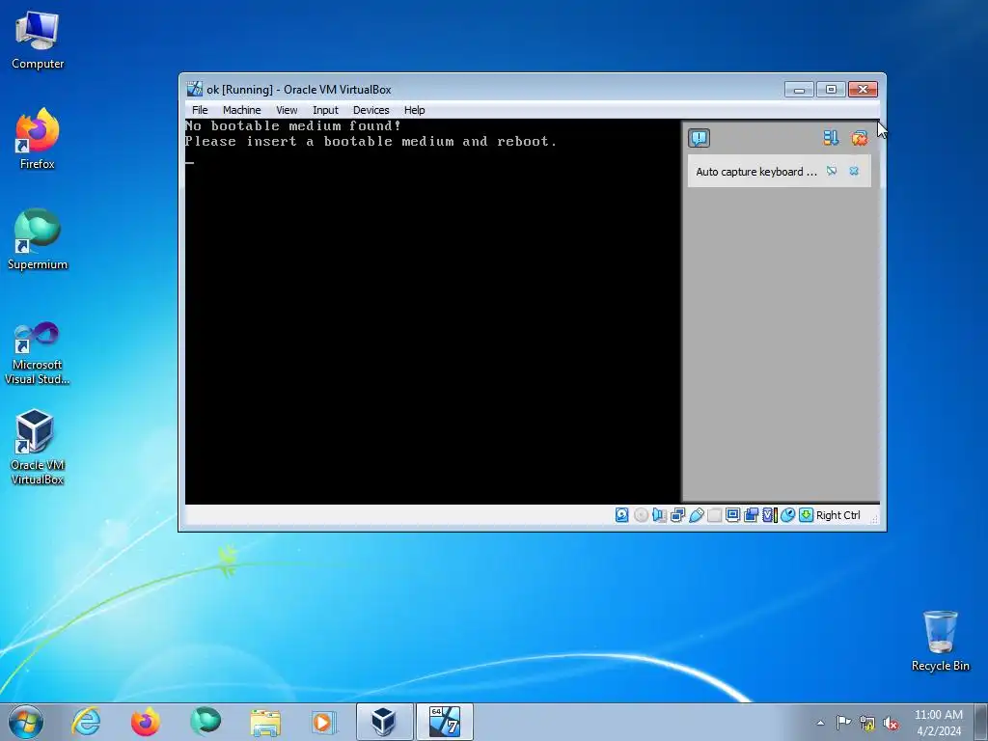Open Windows Explorer from the taskbar
Screen dimensions: 988x741
point(265,722)
